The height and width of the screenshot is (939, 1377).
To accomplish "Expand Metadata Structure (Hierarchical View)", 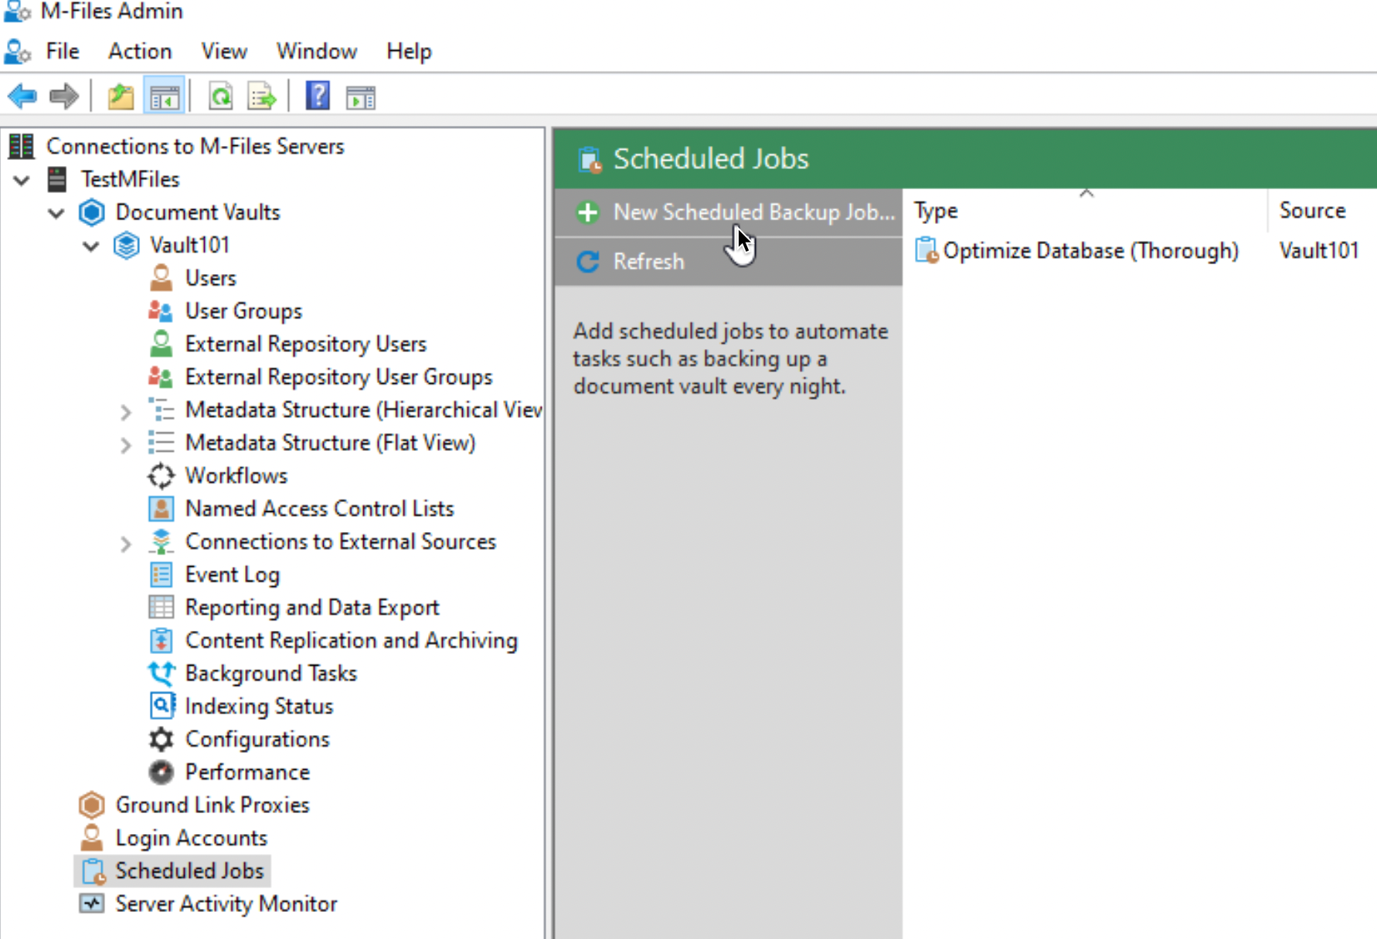I will point(126,412).
